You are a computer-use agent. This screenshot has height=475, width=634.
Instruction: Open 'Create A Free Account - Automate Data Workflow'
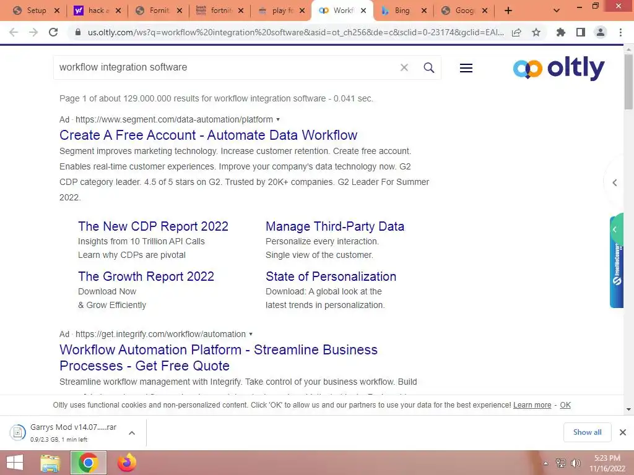pos(208,135)
